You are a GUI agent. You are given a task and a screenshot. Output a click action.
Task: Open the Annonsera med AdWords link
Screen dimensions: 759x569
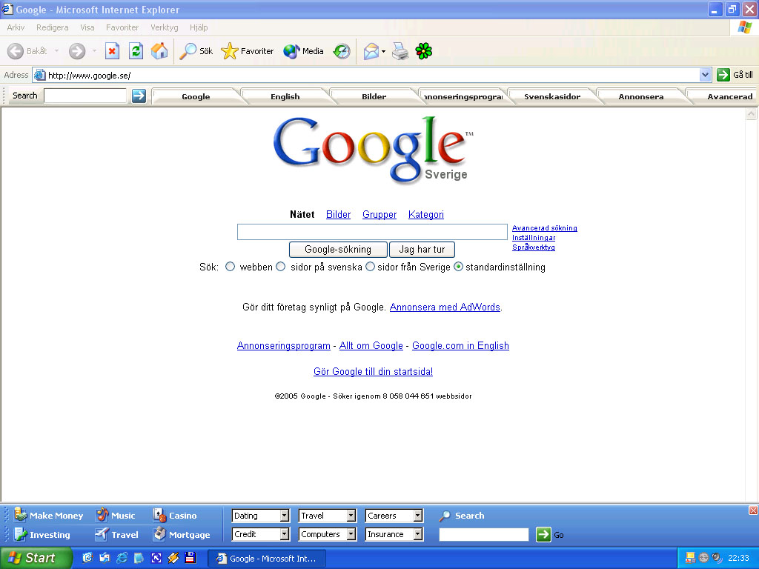(445, 307)
